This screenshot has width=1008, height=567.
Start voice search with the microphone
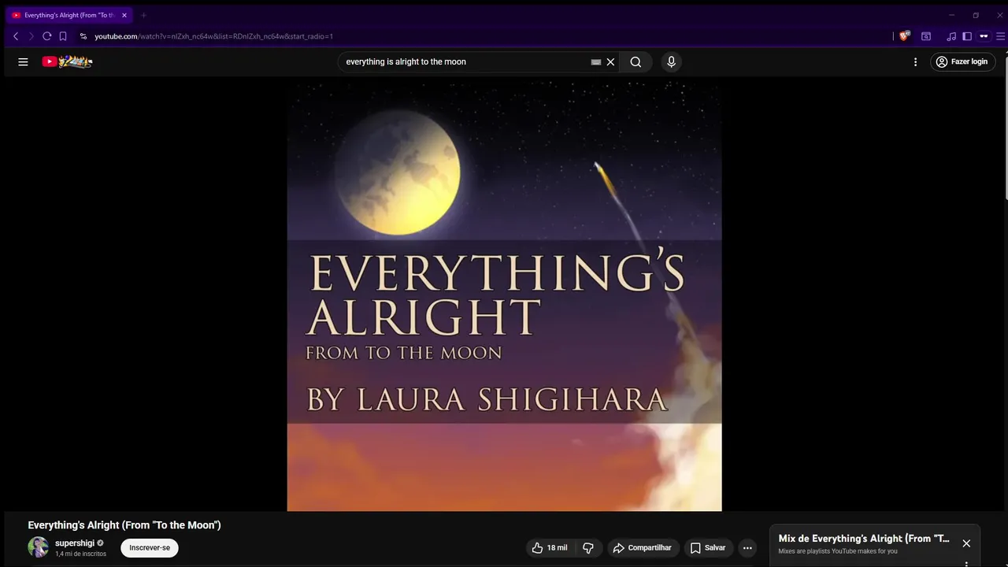click(671, 61)
